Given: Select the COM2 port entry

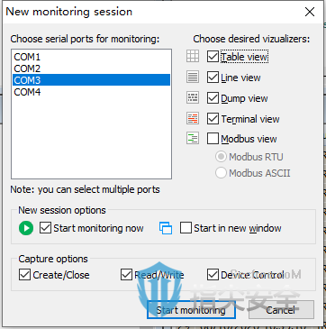Looking at the screenshot, I should click(91, 69).
